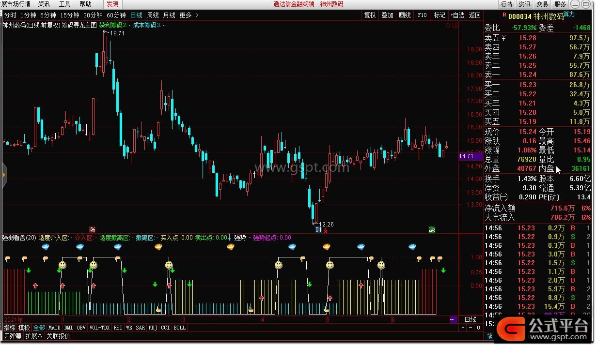Click the blue diamond icon above first smiley

click(x=47, y=246)
